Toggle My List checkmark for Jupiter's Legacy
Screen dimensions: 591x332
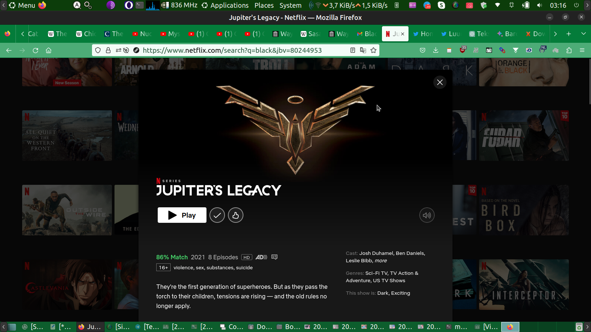217,215
